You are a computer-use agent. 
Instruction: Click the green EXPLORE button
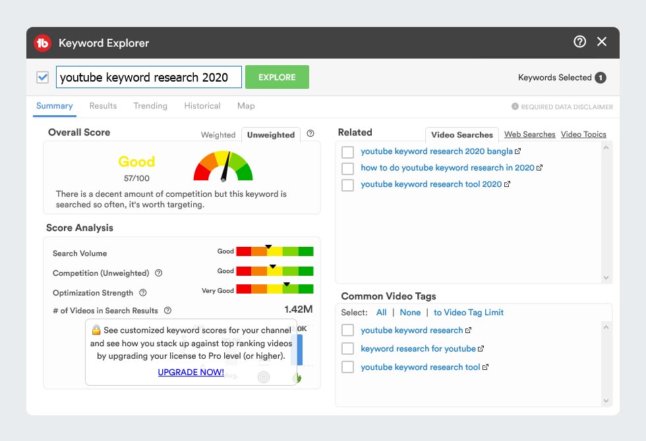pyautogui.click(x=277, y=77)
